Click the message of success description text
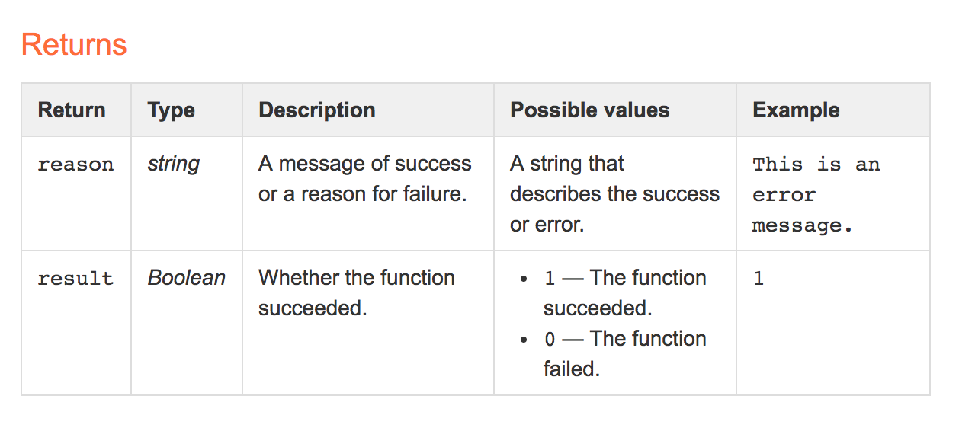 tap(365, 179)
